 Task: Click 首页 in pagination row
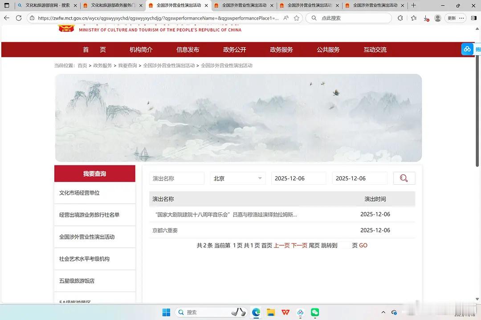tap(267, 246)
